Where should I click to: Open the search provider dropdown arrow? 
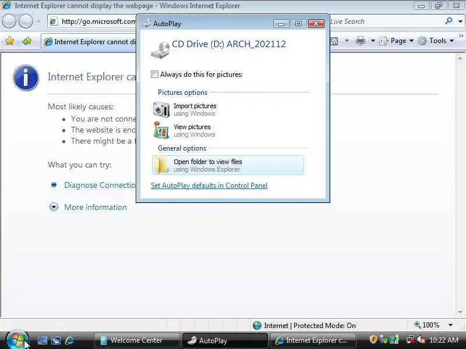(x=460, y=22)
